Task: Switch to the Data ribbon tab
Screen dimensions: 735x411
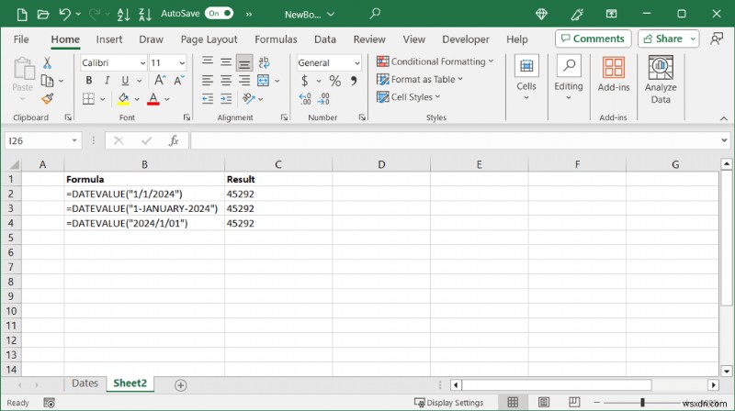Action: pyautogui.click(x=325, y=39)
